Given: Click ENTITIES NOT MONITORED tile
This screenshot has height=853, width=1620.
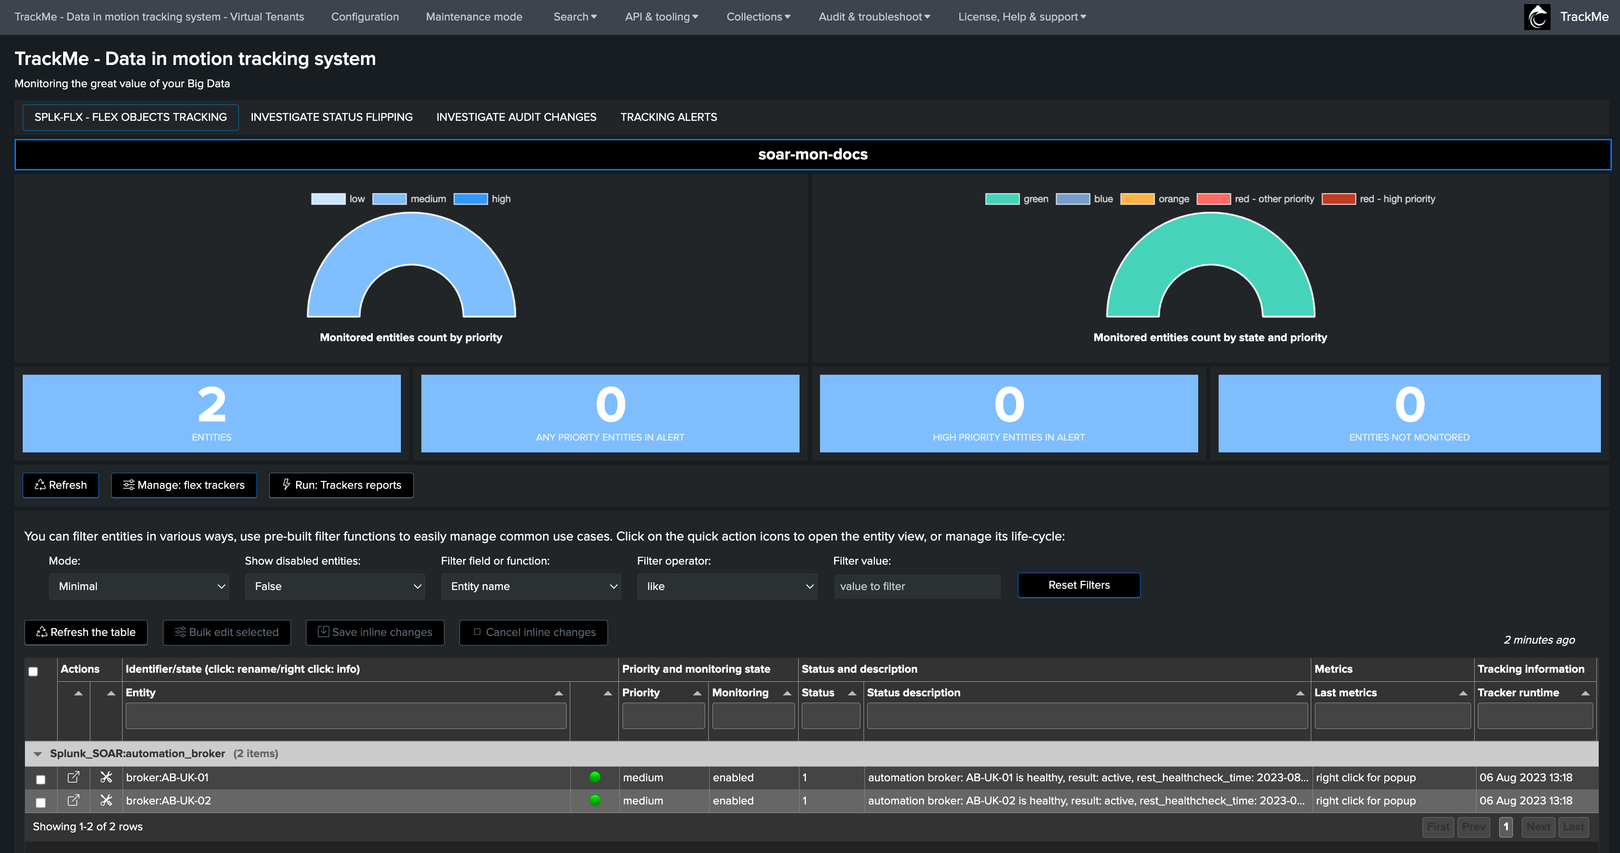Looking at the screenshot, I should tap(1409, 413).
